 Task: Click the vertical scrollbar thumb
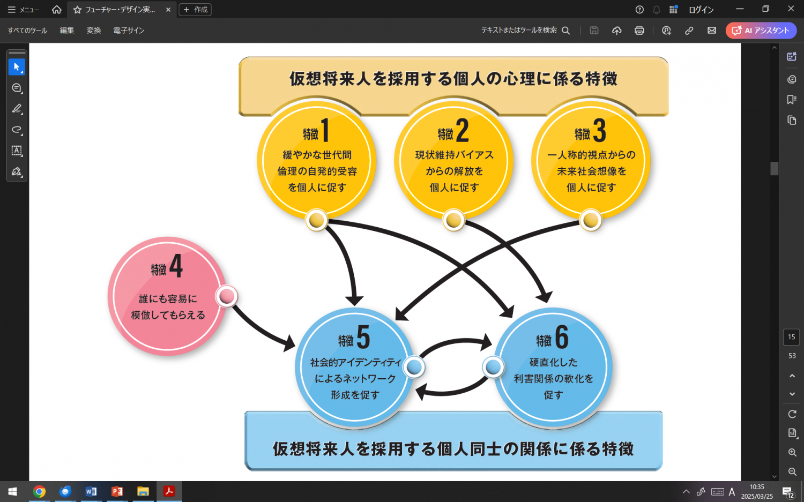[774, 168]
